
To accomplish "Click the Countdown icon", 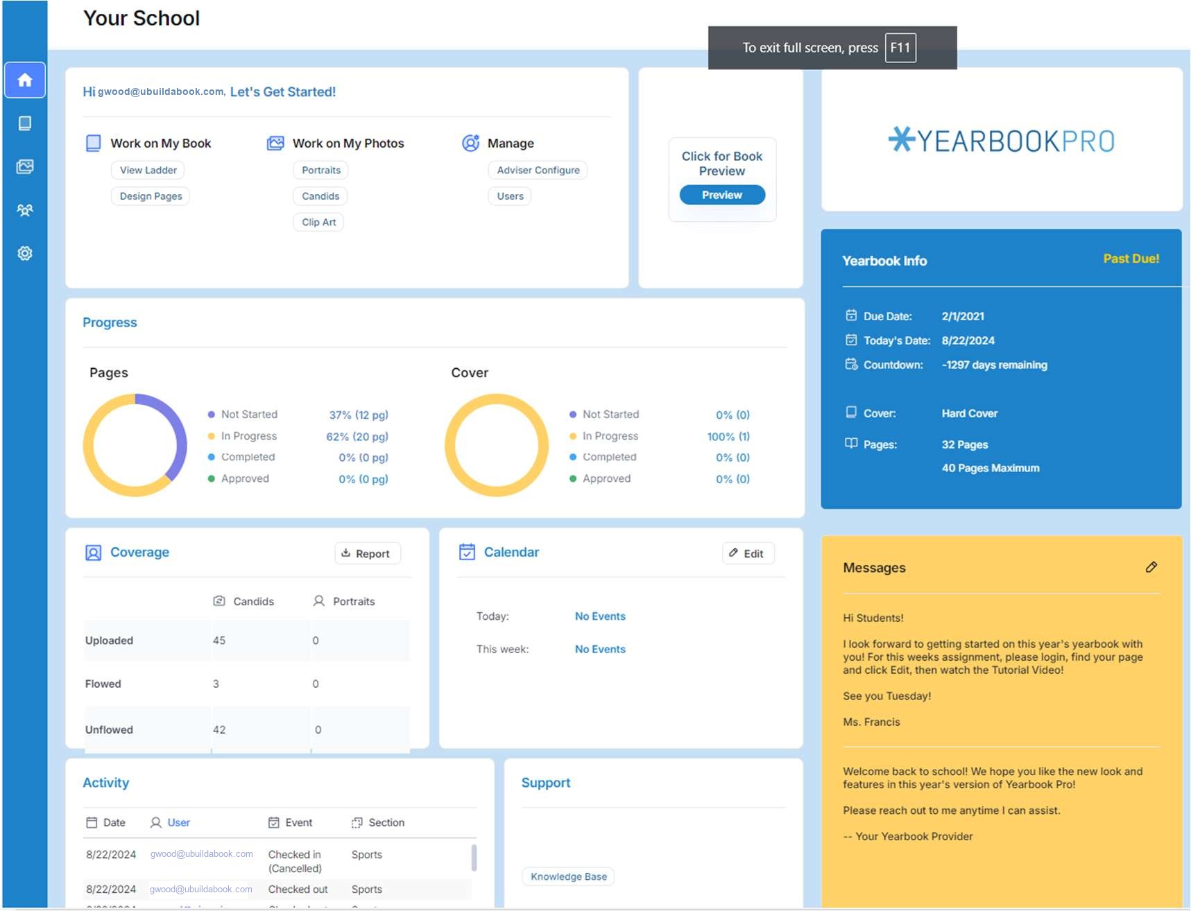I will point(851,364).
